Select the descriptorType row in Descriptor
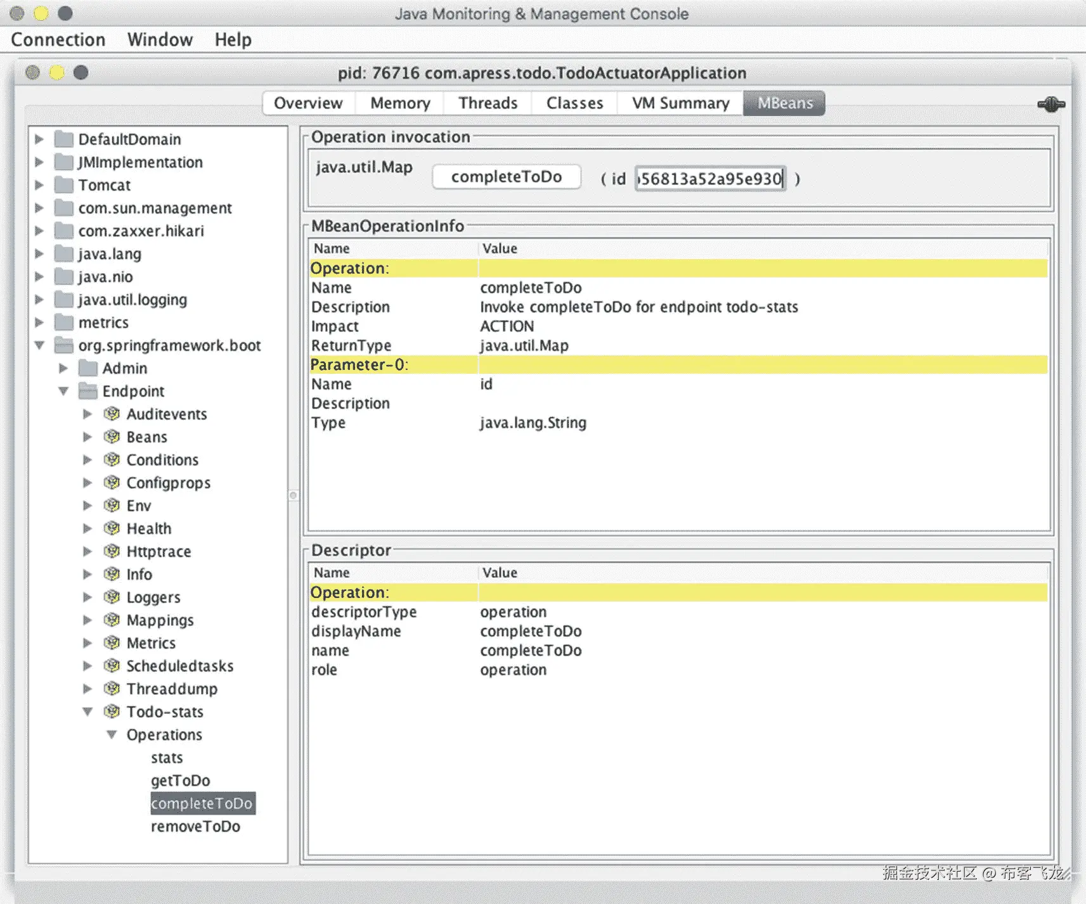Viewport: 1086px width, 904px height. (x=678, y=612)
